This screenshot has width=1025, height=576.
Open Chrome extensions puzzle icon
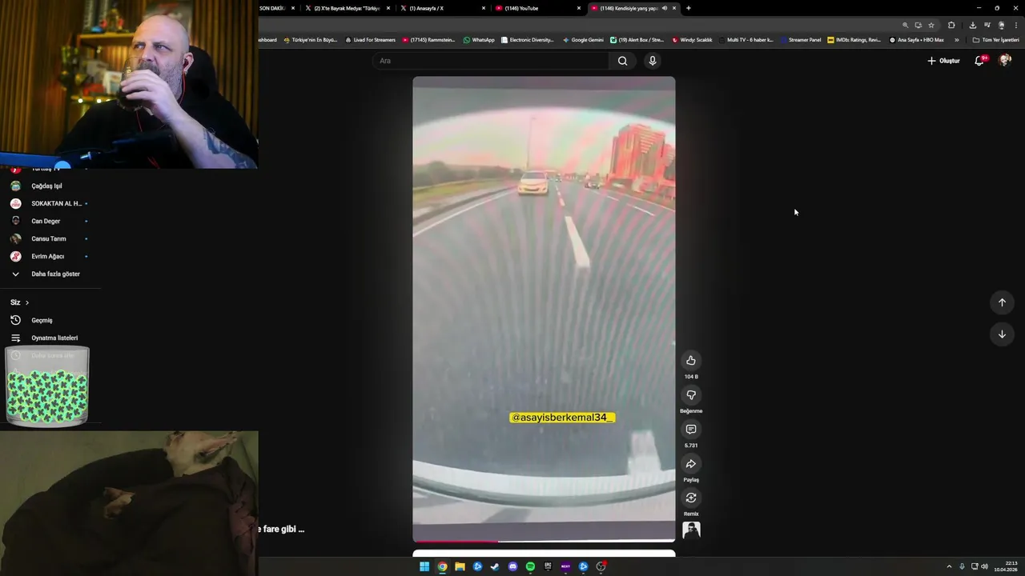[951, 25]
